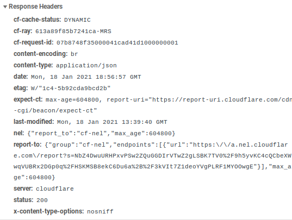Image resolution: width=292 pixels, height=220 pixels.
Task: Select the expect-ct header name
Action: click(28, 99)
